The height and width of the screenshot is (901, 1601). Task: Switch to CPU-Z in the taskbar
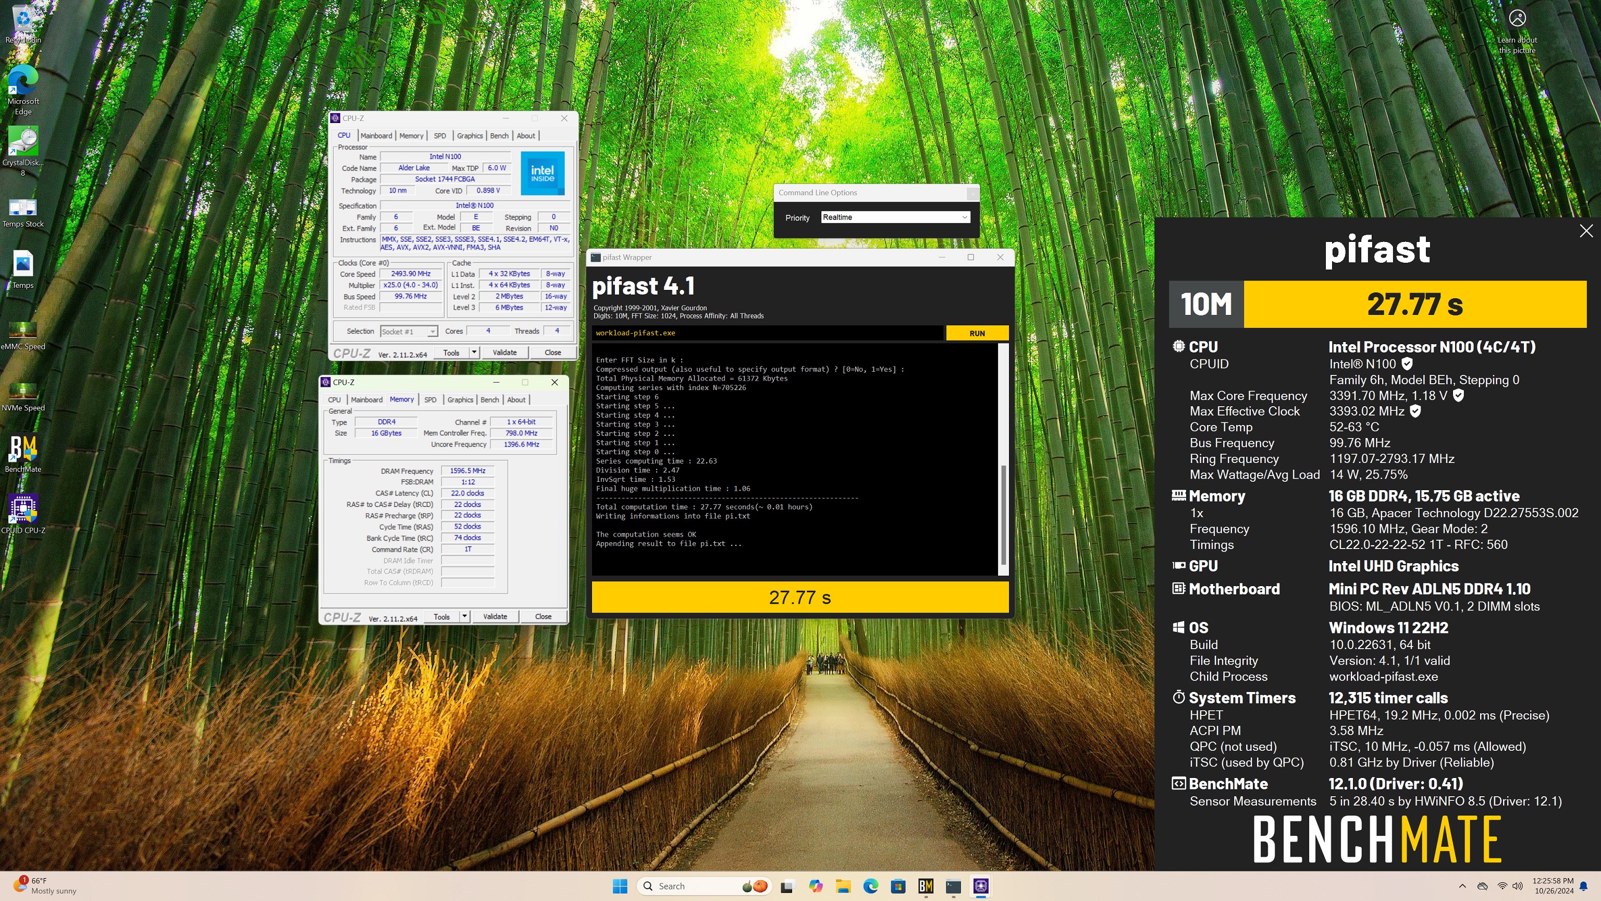coord(981,886)
